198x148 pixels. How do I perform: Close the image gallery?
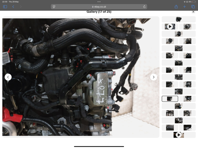tap(193, 12)
